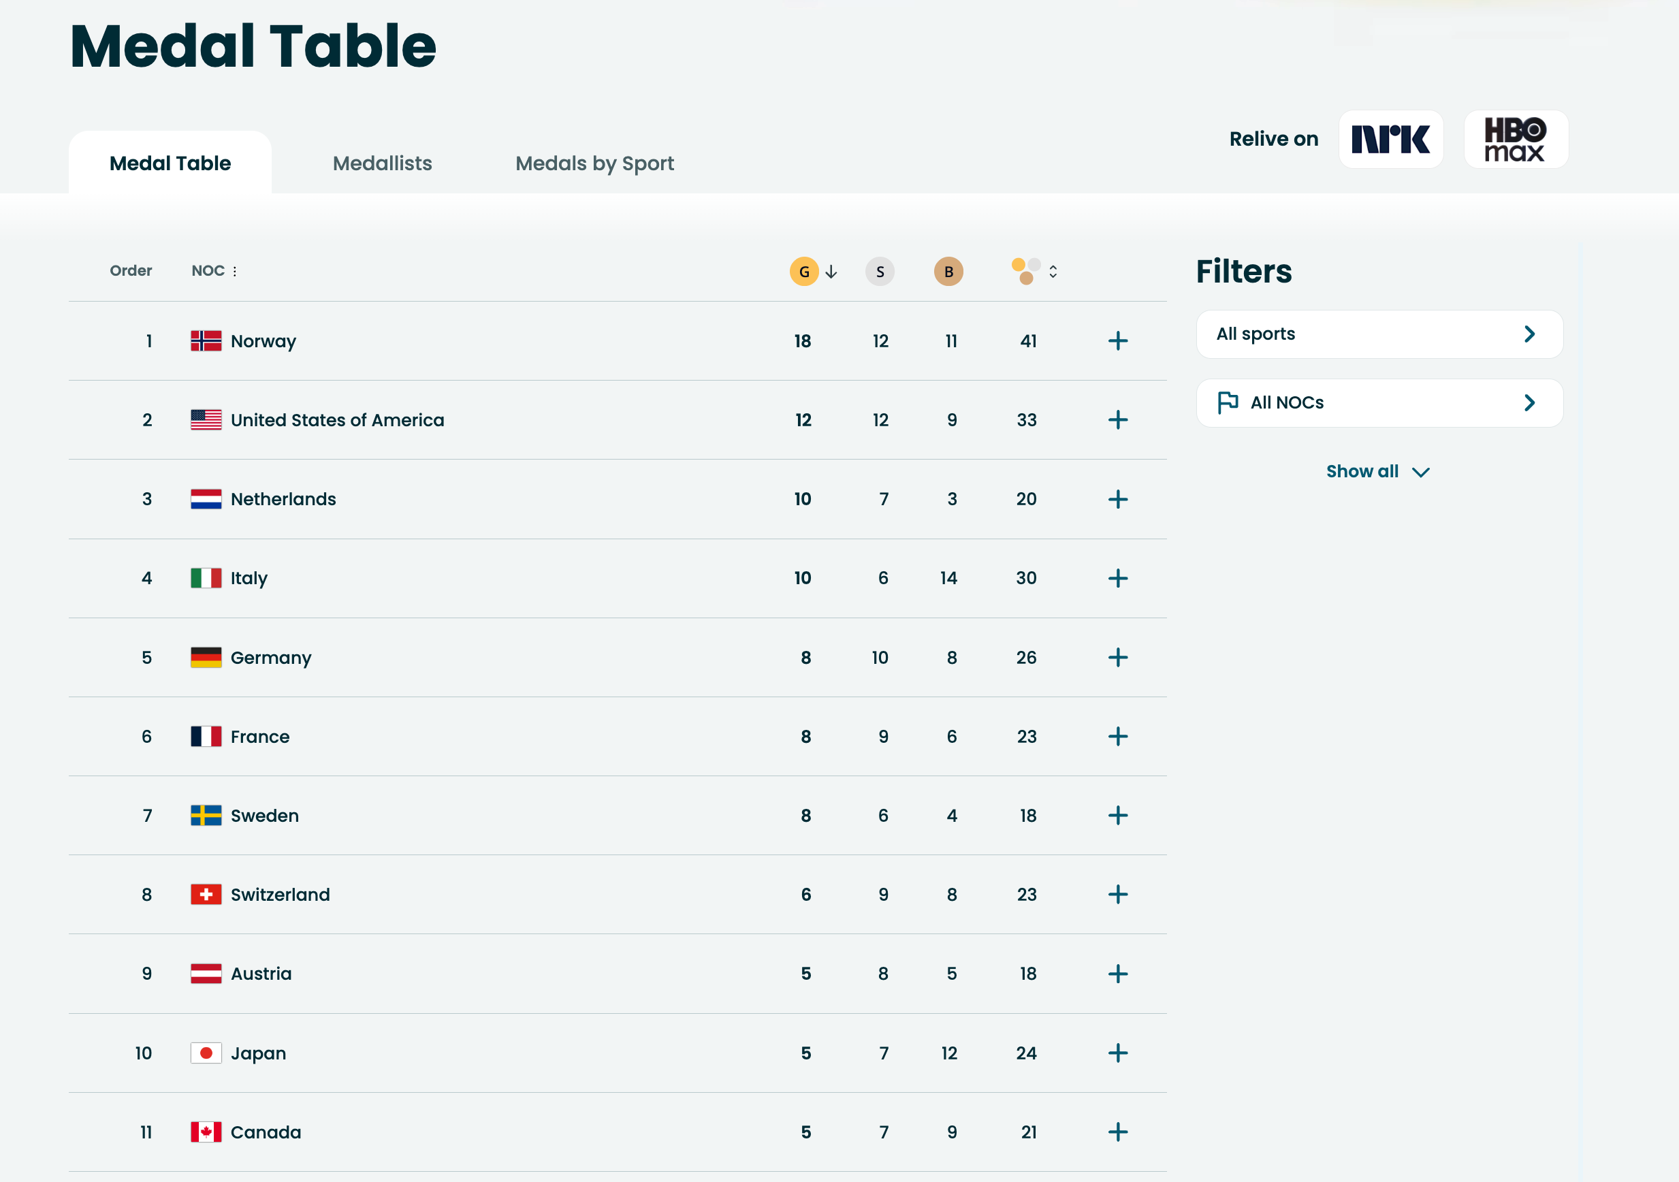Switch to the Medals by Sport tab
This screenshot has width=1679, height=1182.
click(x=594, y=163)
